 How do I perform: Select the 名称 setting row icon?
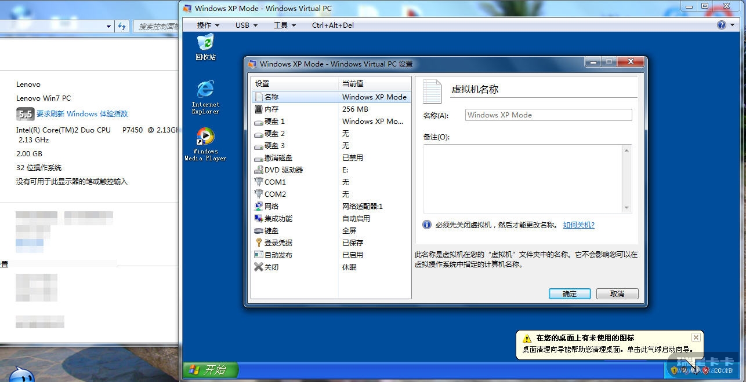[x=259, y=97]
